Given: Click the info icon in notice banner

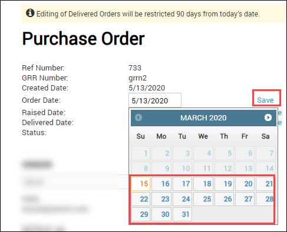Looking at the screenshot, I should (x=30, y=13).
